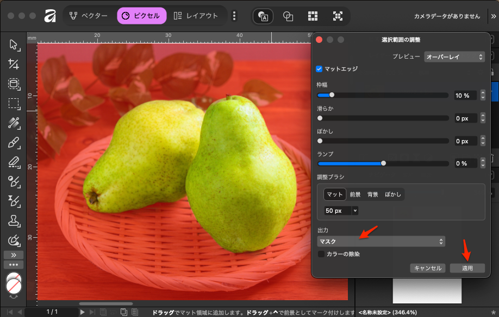499x317 pixels.
Task: Open the プレビュー overlay dropdown
Action: pyautogui.click(x=454, y=56)
